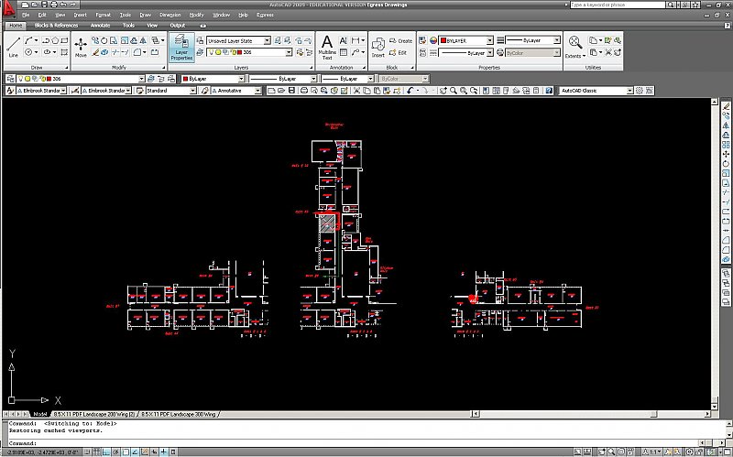Click the Pan tool in standard toolbar
The image size is (733, 457).
coord(443,90)
